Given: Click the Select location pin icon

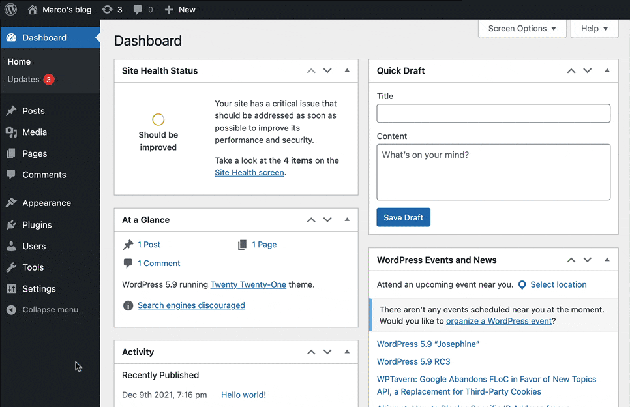Looking at the screenshot, I should 522,285.
